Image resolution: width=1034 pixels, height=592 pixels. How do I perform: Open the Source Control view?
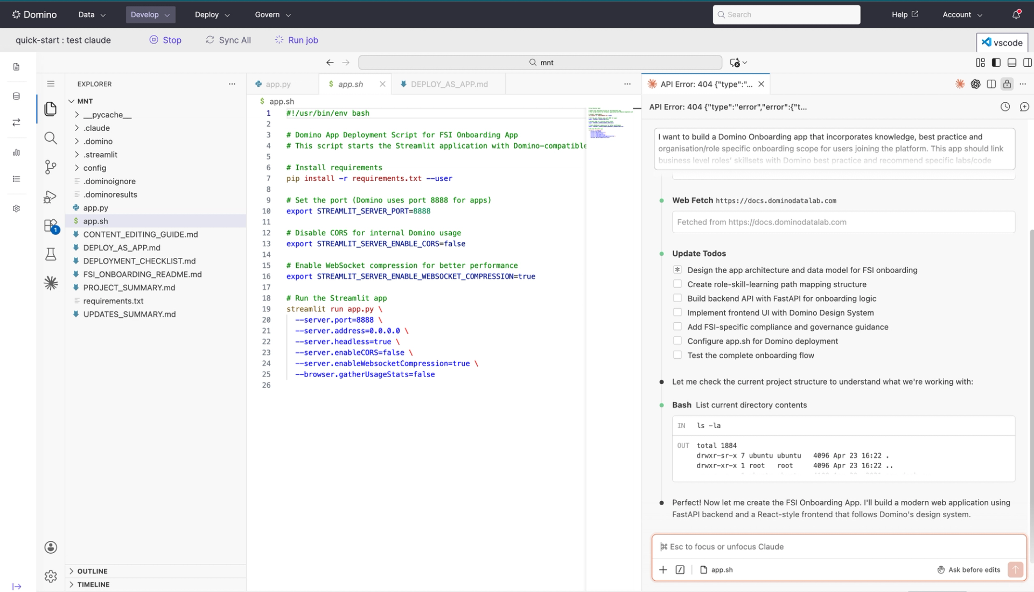click(51, 168)
